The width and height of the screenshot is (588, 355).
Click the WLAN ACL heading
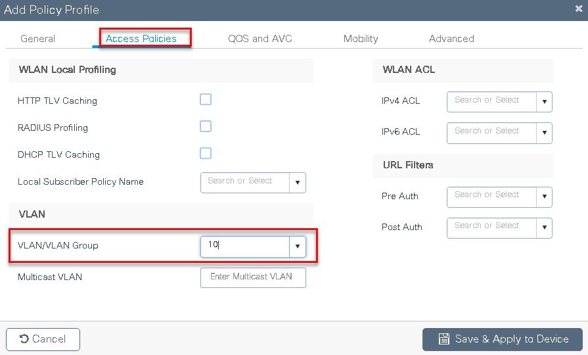pyautogui.click(x=409, y=70)
